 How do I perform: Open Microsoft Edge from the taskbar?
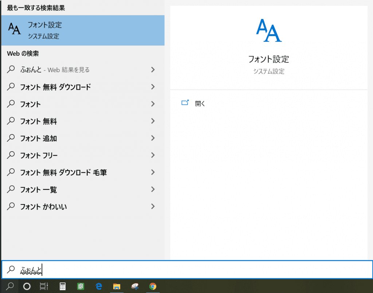click(98, 286)
